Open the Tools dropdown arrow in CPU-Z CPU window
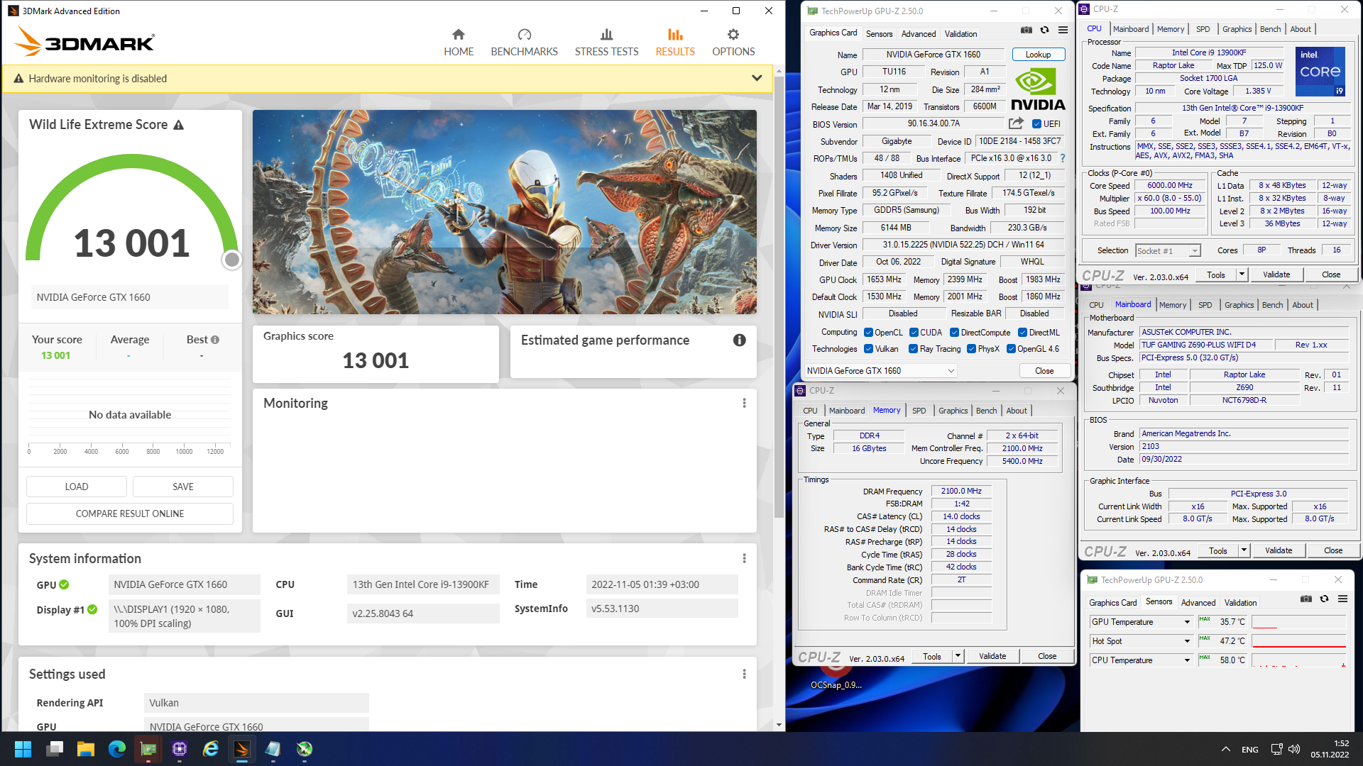Screen dimensions: 1363x766 point(1242,274)
